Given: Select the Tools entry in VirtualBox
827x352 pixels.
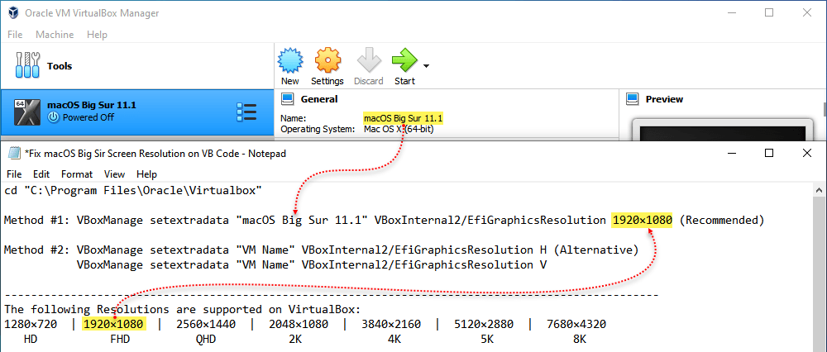Looking at the screenshot, I should pos(137,66).
